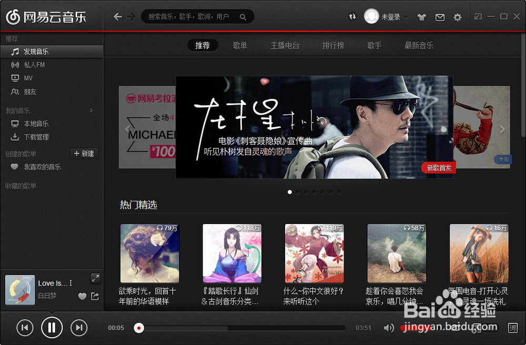The image size is (526, 345).
Task: Open the 欲乘时光 playlist thumbnail
Action: 149,253
